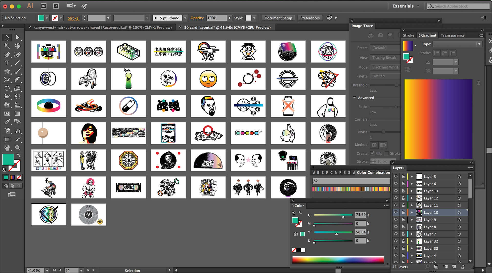Unlock Layer 8 with lock icon
Viewport: 492px width, 273px height.
click(x=403, y=227)
